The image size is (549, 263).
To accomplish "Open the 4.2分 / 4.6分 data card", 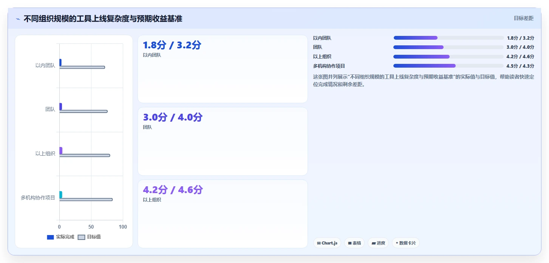I will click(223, 214).
